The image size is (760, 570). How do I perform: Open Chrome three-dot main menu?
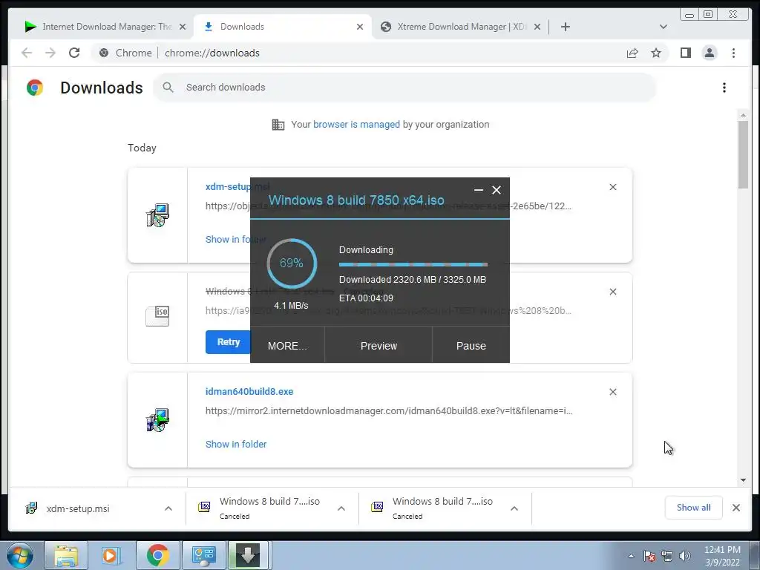(x=733, y=53)
